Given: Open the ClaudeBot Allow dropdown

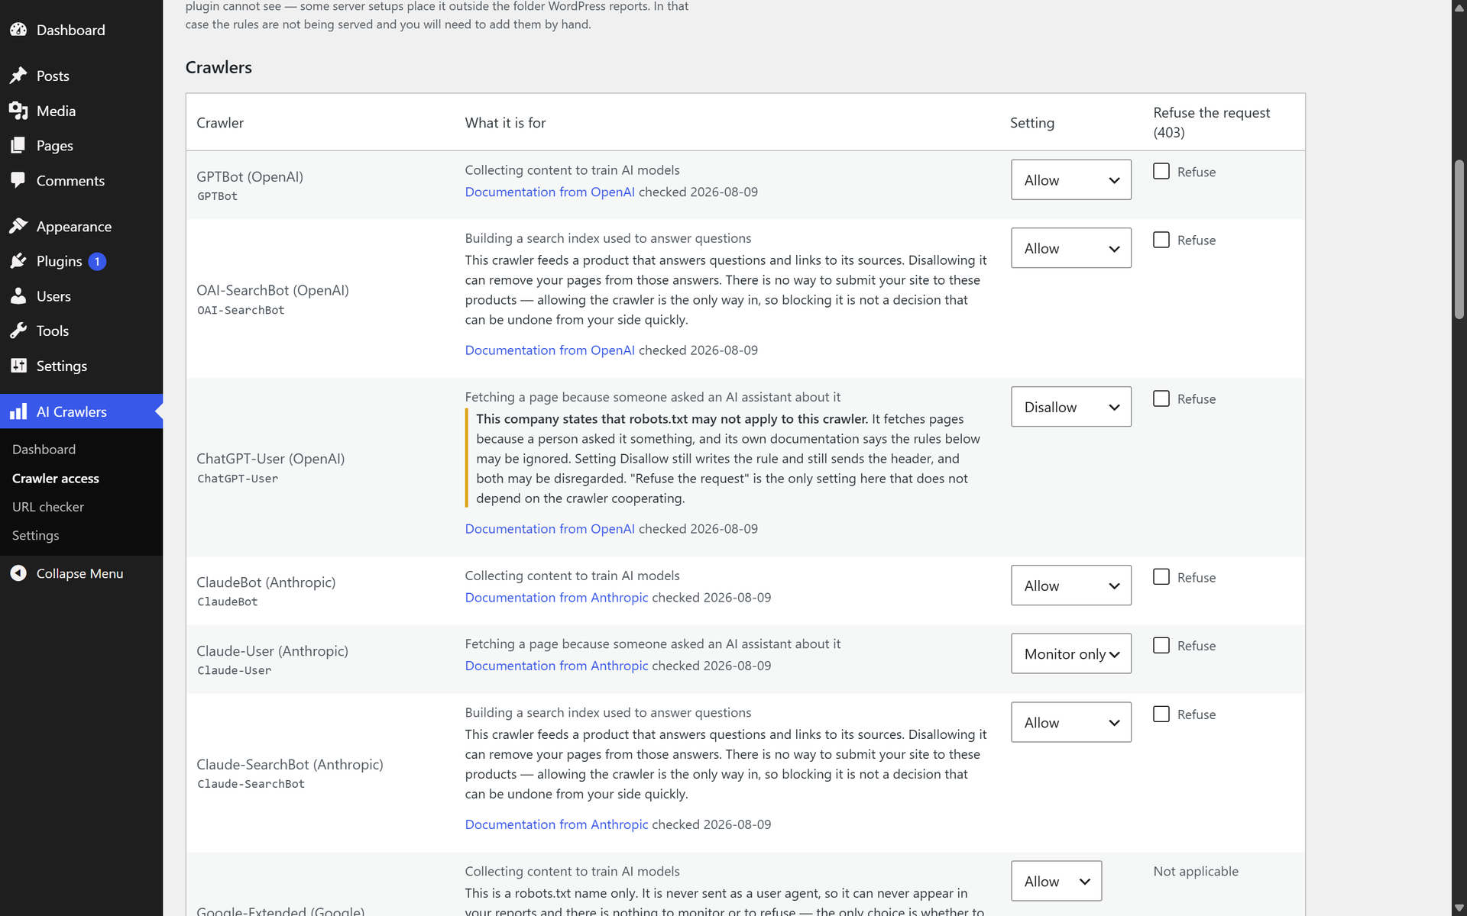Looking at the screenshot, I should tap(1071, 585).
